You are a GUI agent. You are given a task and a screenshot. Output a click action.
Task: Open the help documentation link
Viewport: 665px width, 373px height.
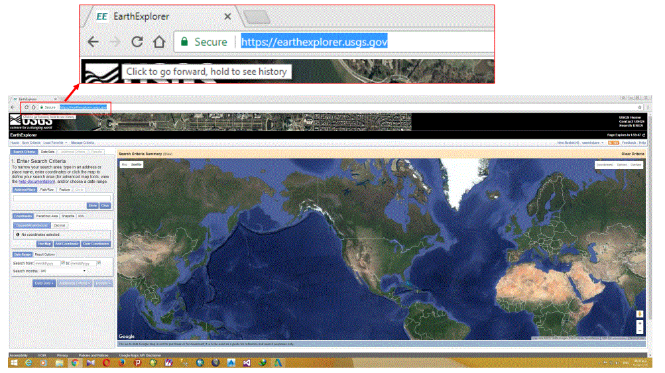(36, 182)
